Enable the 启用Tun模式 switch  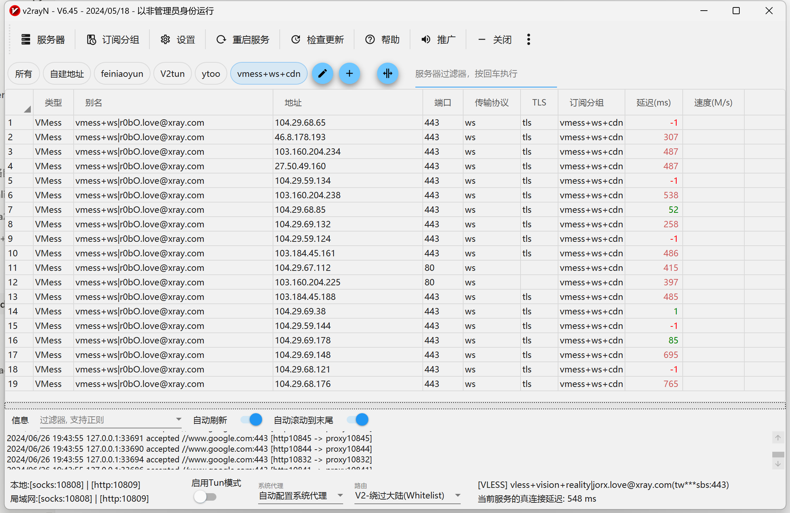click(x=205, y=497)
